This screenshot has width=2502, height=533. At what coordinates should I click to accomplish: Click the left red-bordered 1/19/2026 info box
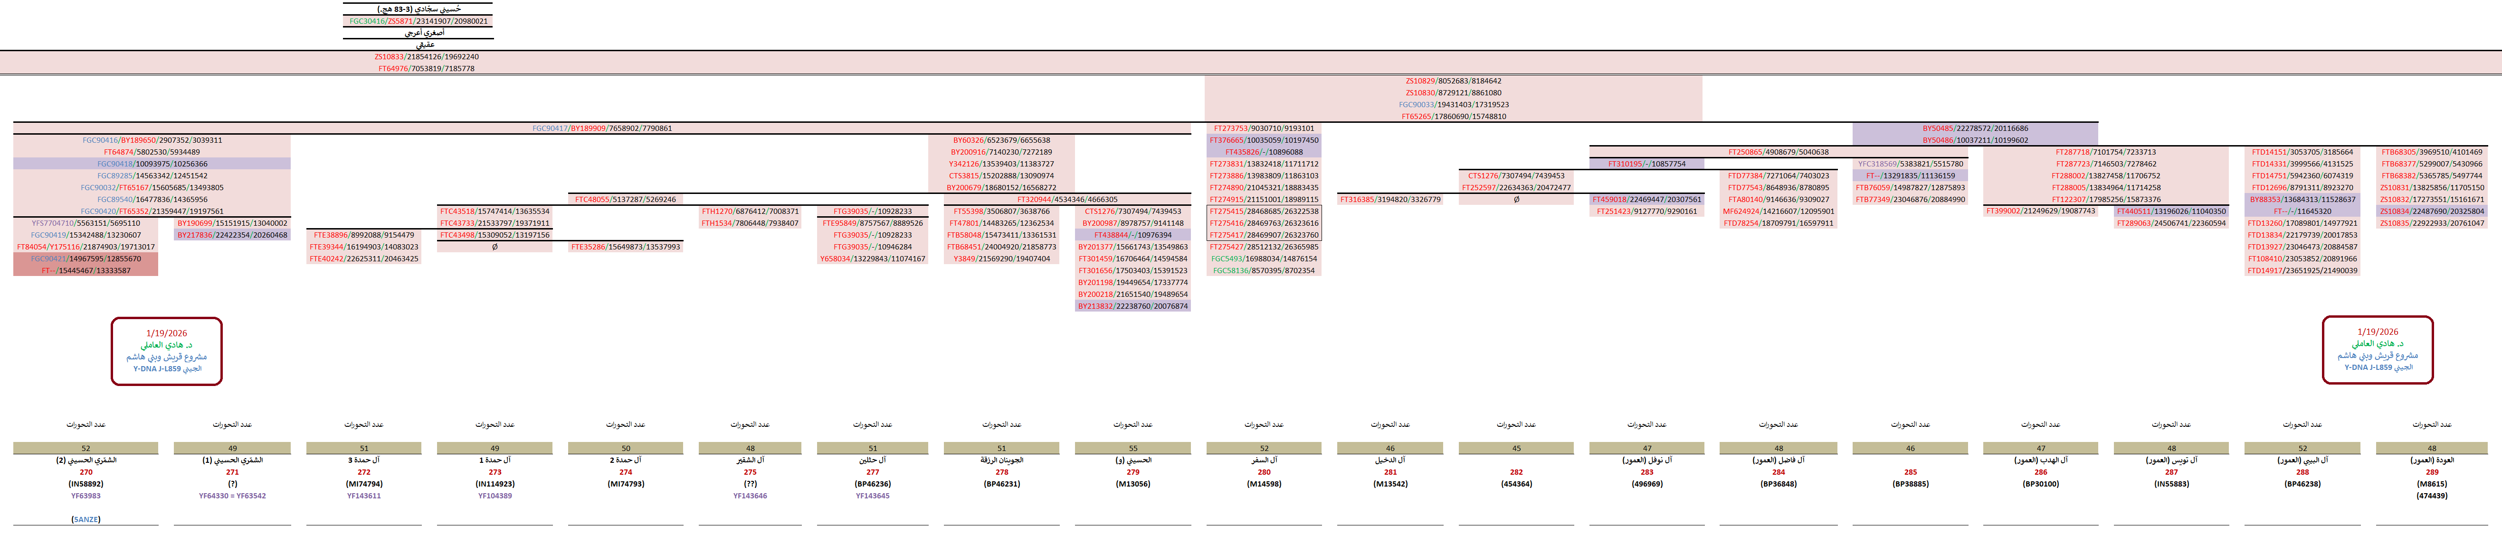[x=166, y=351]
